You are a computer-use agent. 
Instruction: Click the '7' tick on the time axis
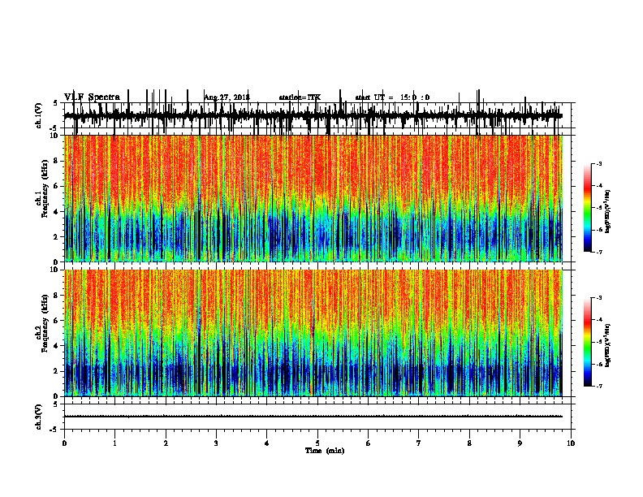pos(419,443)
